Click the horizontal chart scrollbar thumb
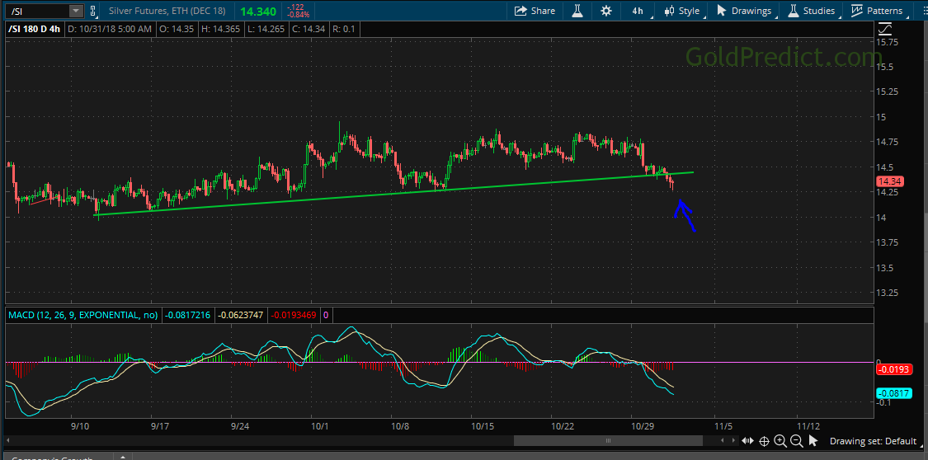The height and width of the screenshot is (460, 928). (x=610, y=441)
